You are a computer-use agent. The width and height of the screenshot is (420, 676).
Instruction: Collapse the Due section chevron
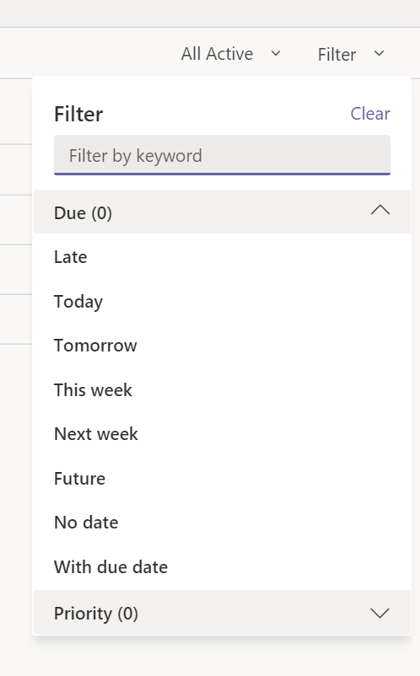point(380,211)
